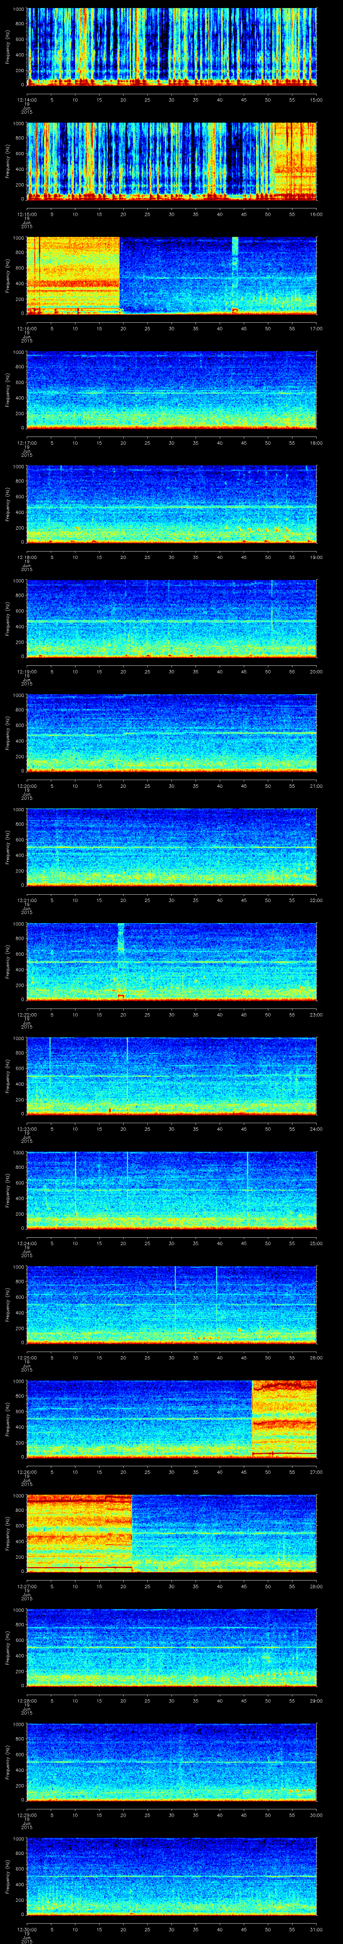Click the spectrogram panel starting at 12:19:00

tap(171, 619)
